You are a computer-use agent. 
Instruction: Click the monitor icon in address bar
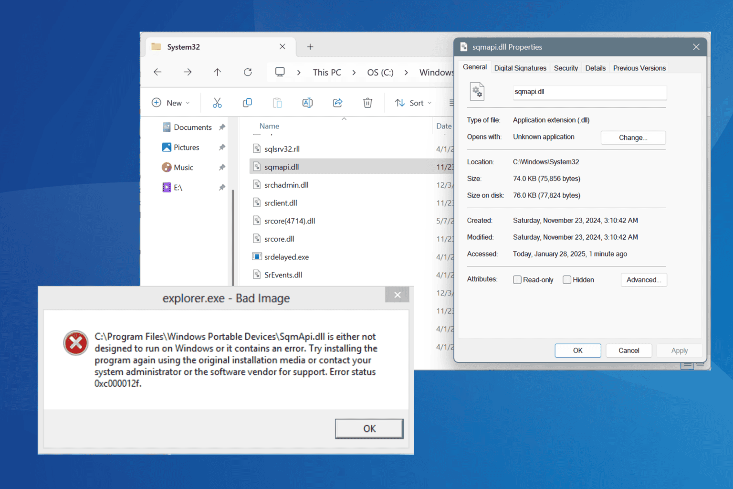tap(280, 72)
